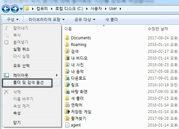Image resolution: width=179 pixels, height=129 pixels.
Task: Click 사용자 breadcrumb
Action: pyautogui.click(x=96, y=9)
